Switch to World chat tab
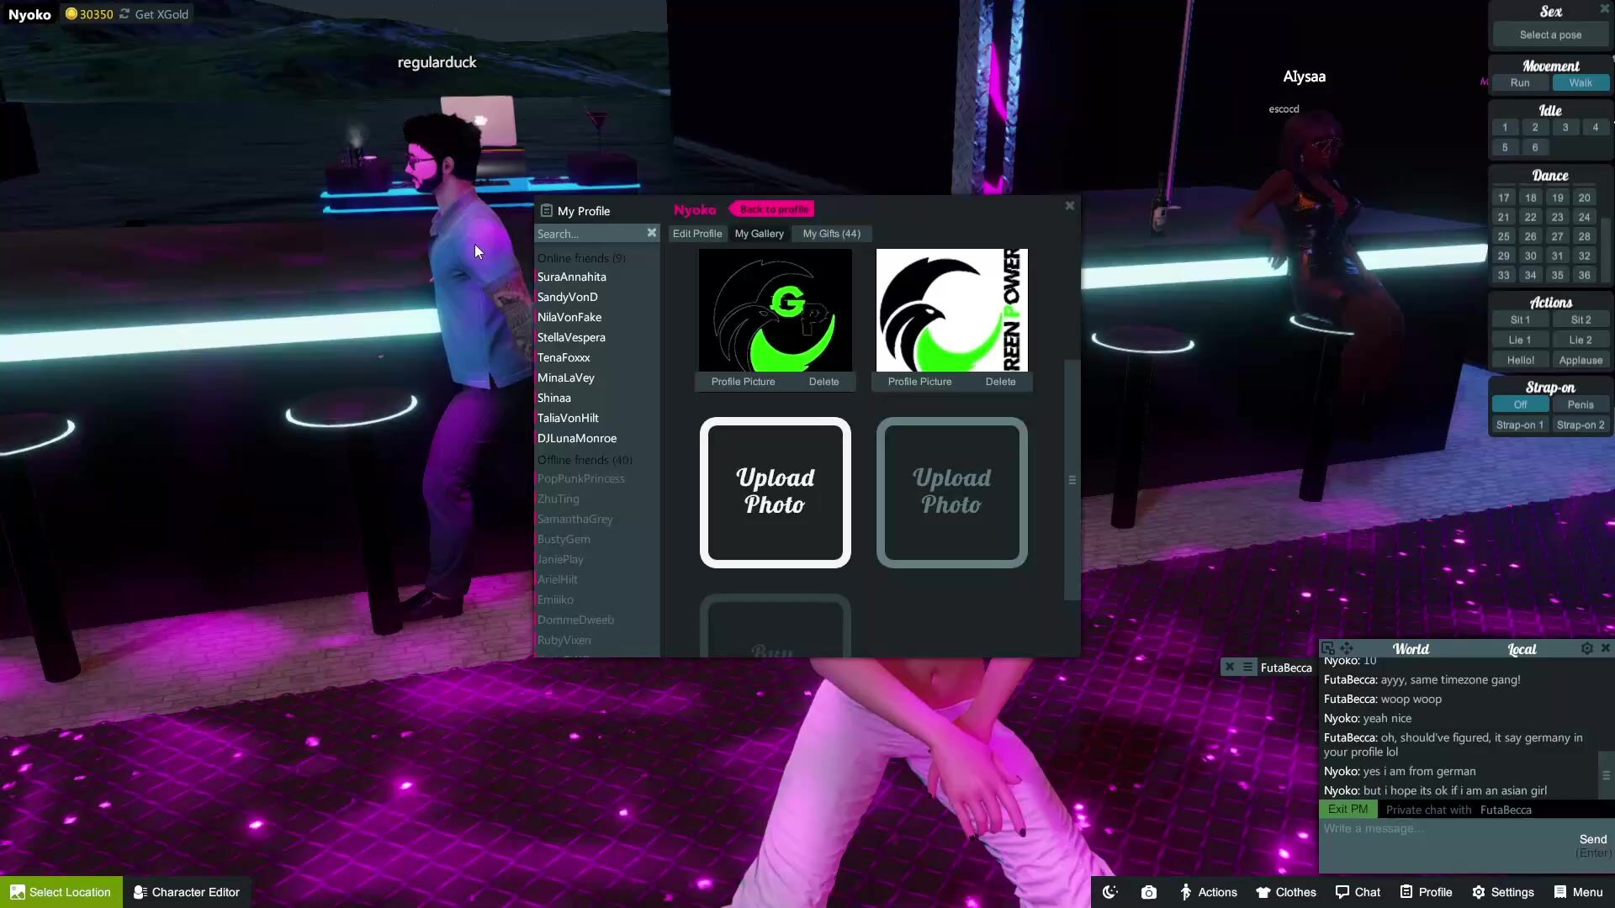Viewport: 1615px width, 908px height. coord(1411,648)
